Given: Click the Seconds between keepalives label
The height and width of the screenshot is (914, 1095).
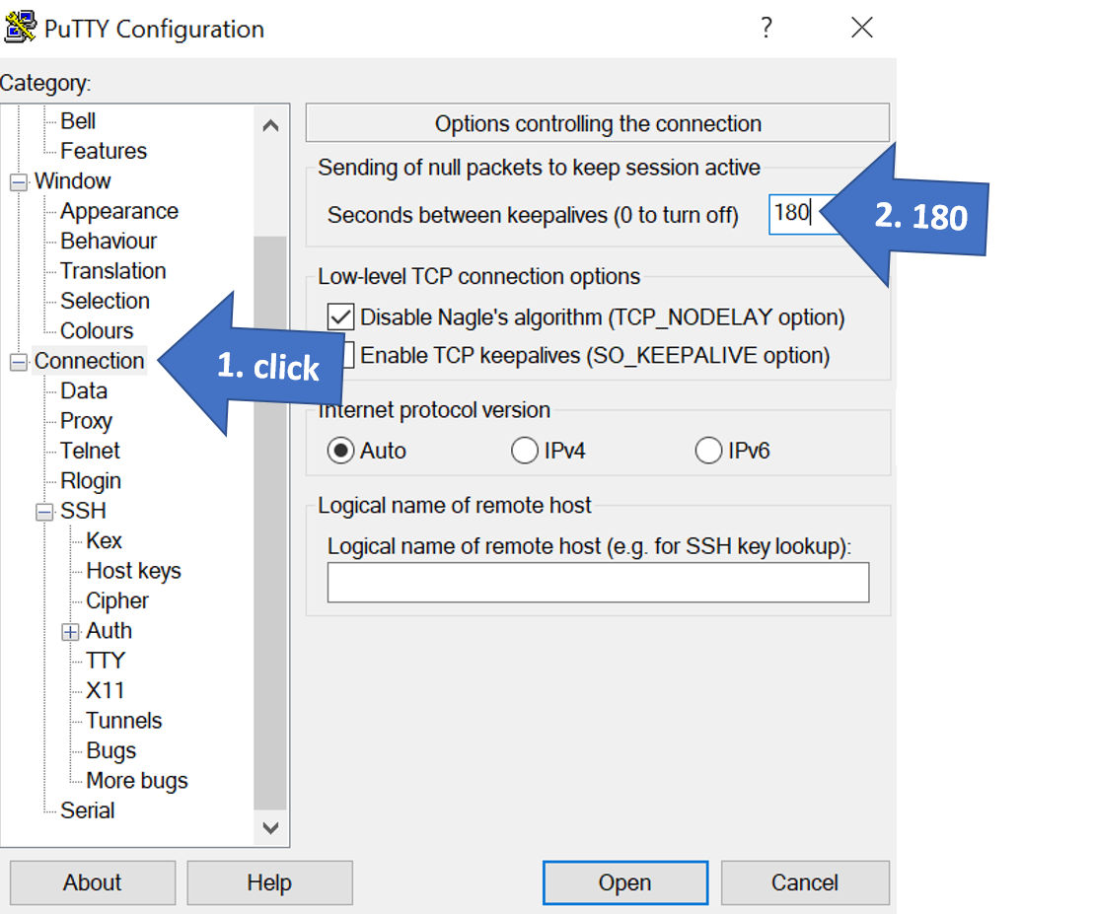Looking at the screenshot, I should click(533, 215).
